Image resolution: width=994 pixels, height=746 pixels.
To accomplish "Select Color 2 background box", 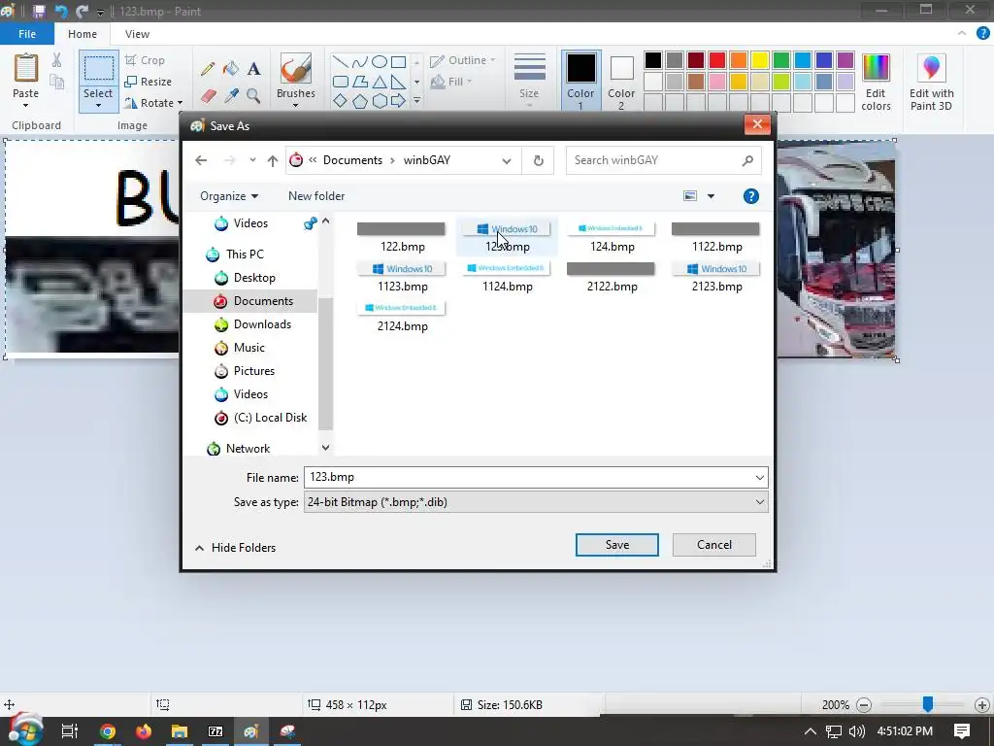I will click(x=621, y=81).
